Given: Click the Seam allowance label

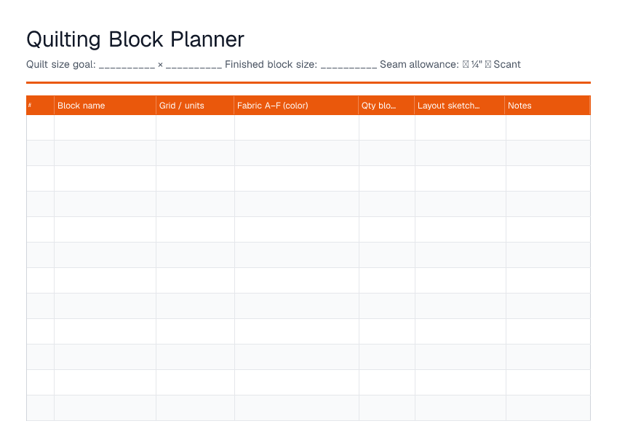Looking at the screenshot, I should [419, 65].
